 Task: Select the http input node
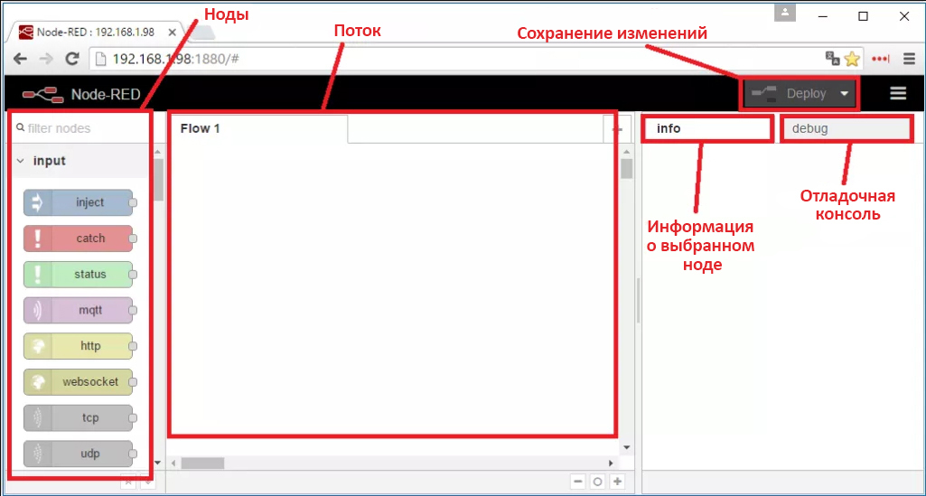[x=79, y=346]
